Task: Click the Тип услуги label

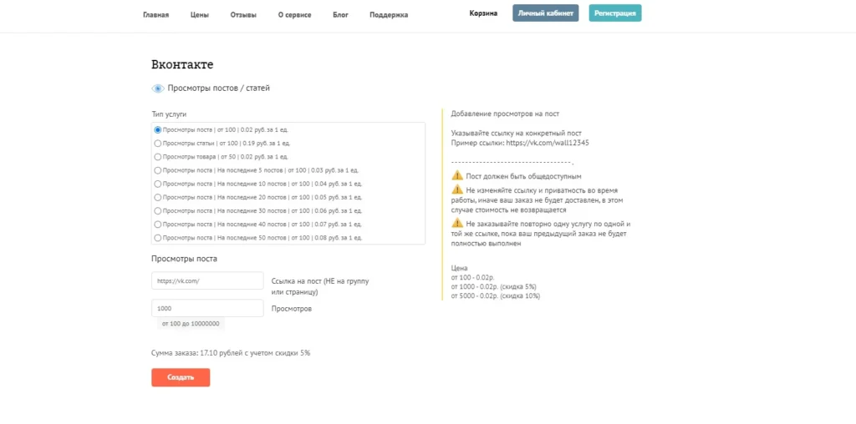Action: pos(169,115)
